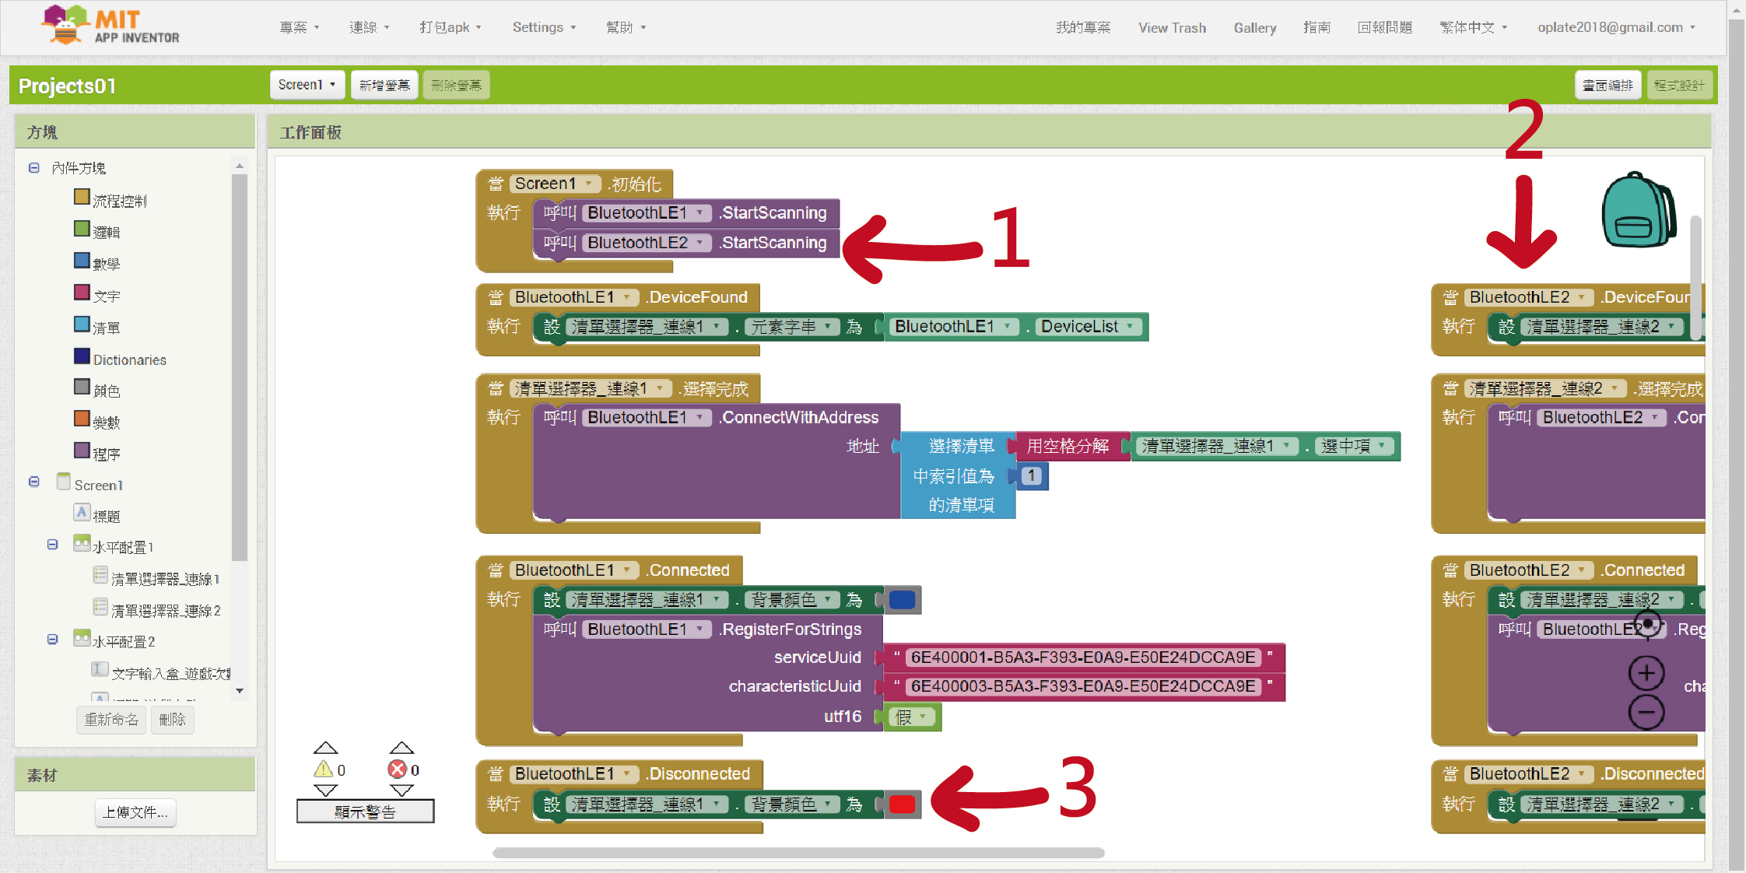Open the Screen1 screen dropdown
1746x873 pixels.
(x=307, y=85)
